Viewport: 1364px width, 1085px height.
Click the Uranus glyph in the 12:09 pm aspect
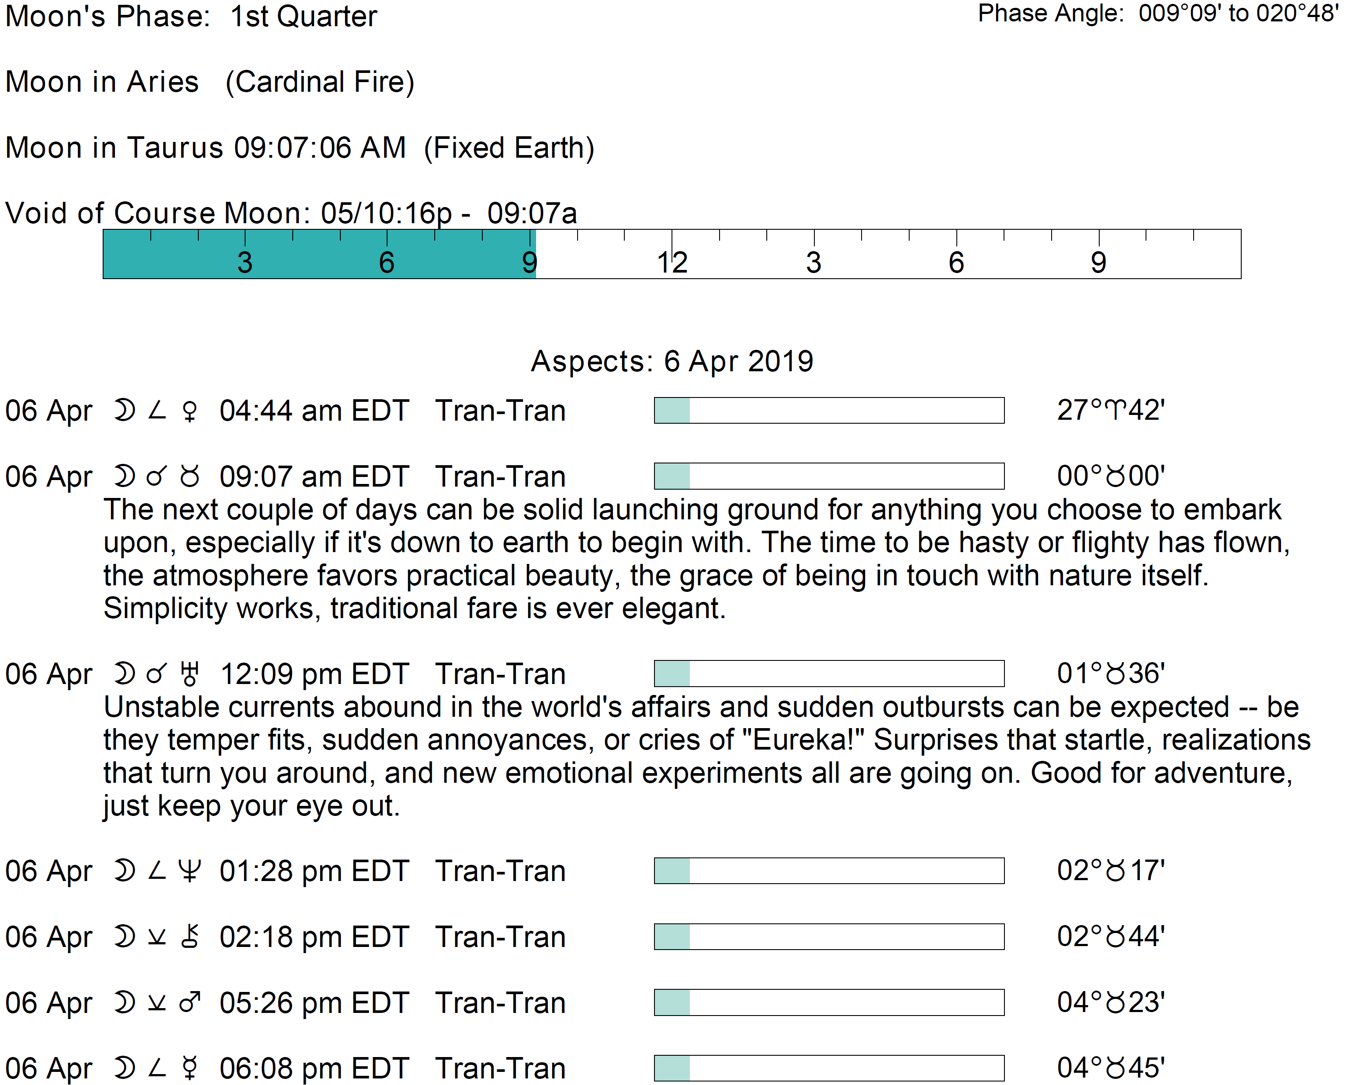coord(189,674)
